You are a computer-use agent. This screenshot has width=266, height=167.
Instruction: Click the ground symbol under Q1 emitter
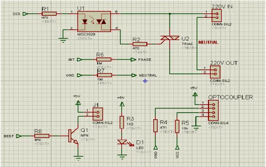[78, 158]
